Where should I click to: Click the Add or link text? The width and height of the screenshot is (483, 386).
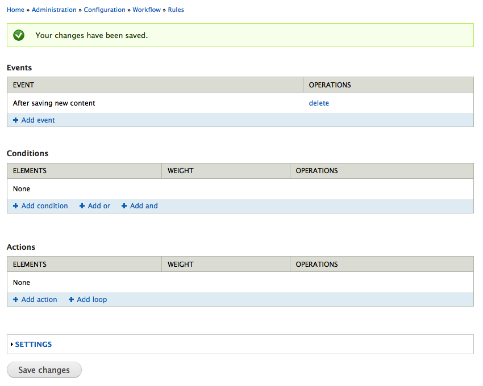pos(99,206)
